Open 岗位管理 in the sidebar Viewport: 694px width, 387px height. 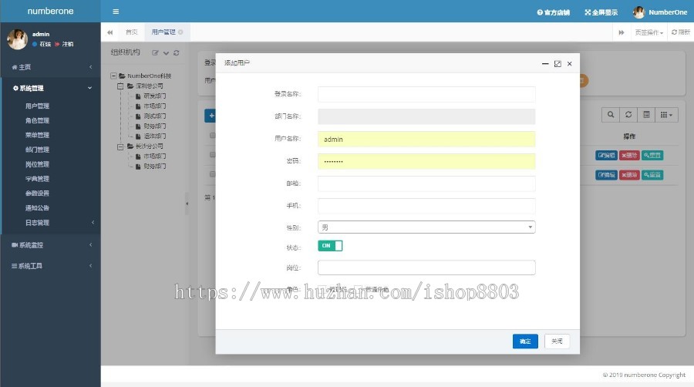coord(37,164)
